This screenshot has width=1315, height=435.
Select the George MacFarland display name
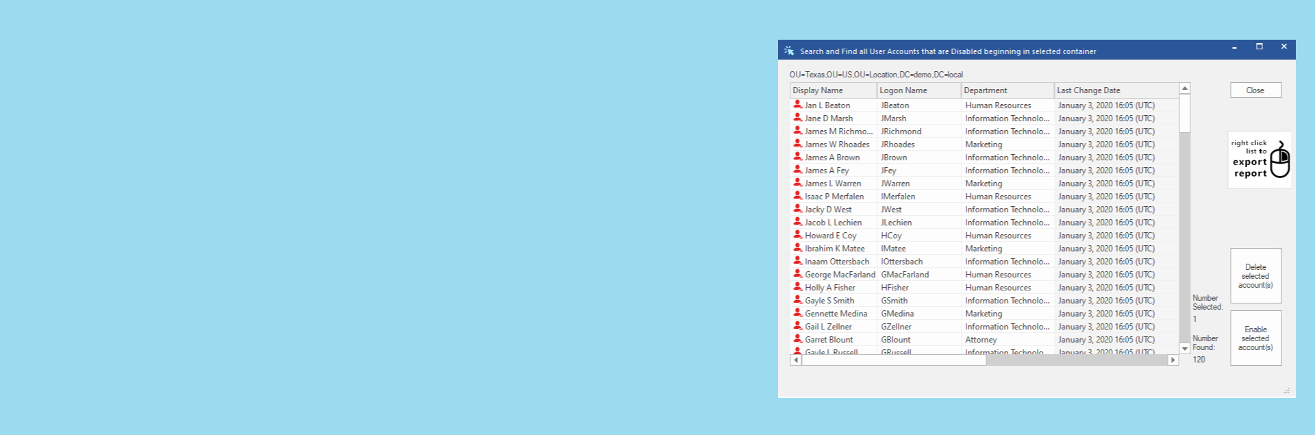tap(840, 275)
